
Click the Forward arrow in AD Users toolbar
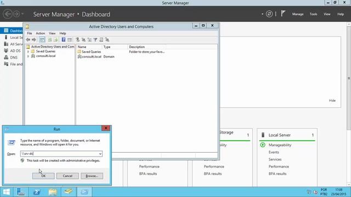pos(34,40)
